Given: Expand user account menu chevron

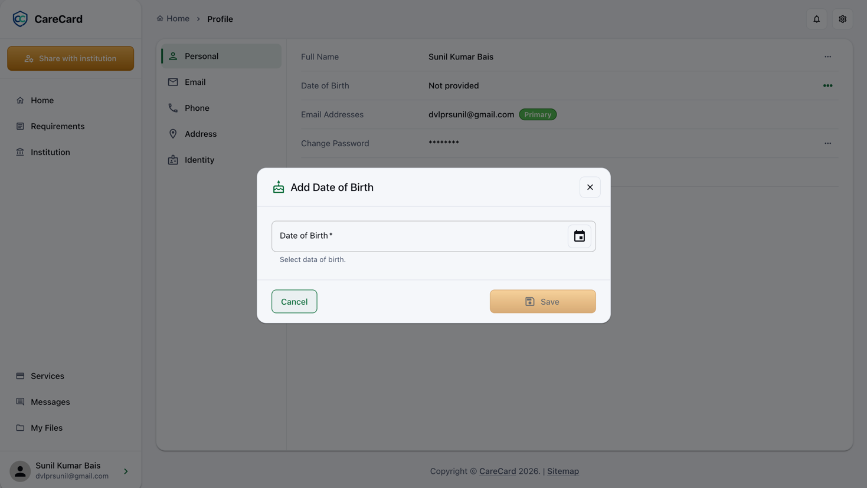Looking at the screenshot, I should tap(126, 471).
